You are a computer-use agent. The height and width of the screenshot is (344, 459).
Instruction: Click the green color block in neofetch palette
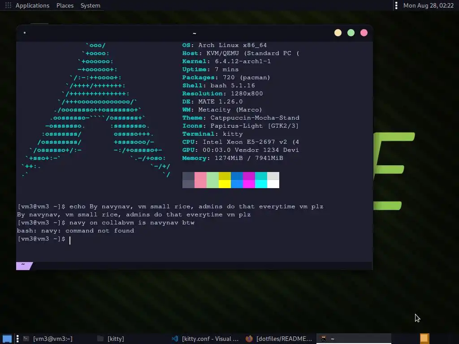tap(212, 180)
